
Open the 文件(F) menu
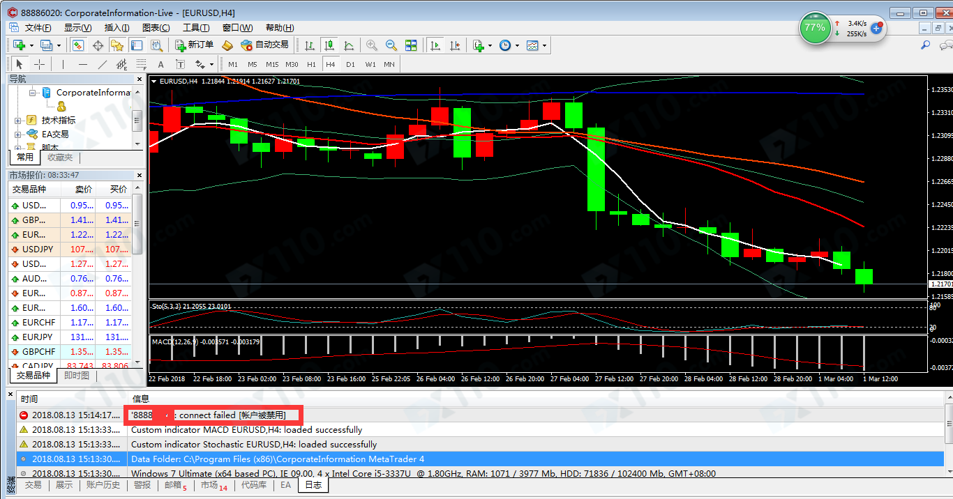pyautogui.click(x=38, y=28)
